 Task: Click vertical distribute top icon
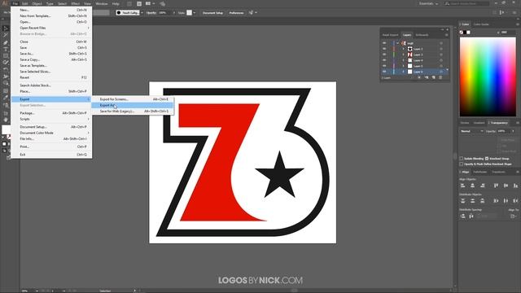tap(463, 201)
